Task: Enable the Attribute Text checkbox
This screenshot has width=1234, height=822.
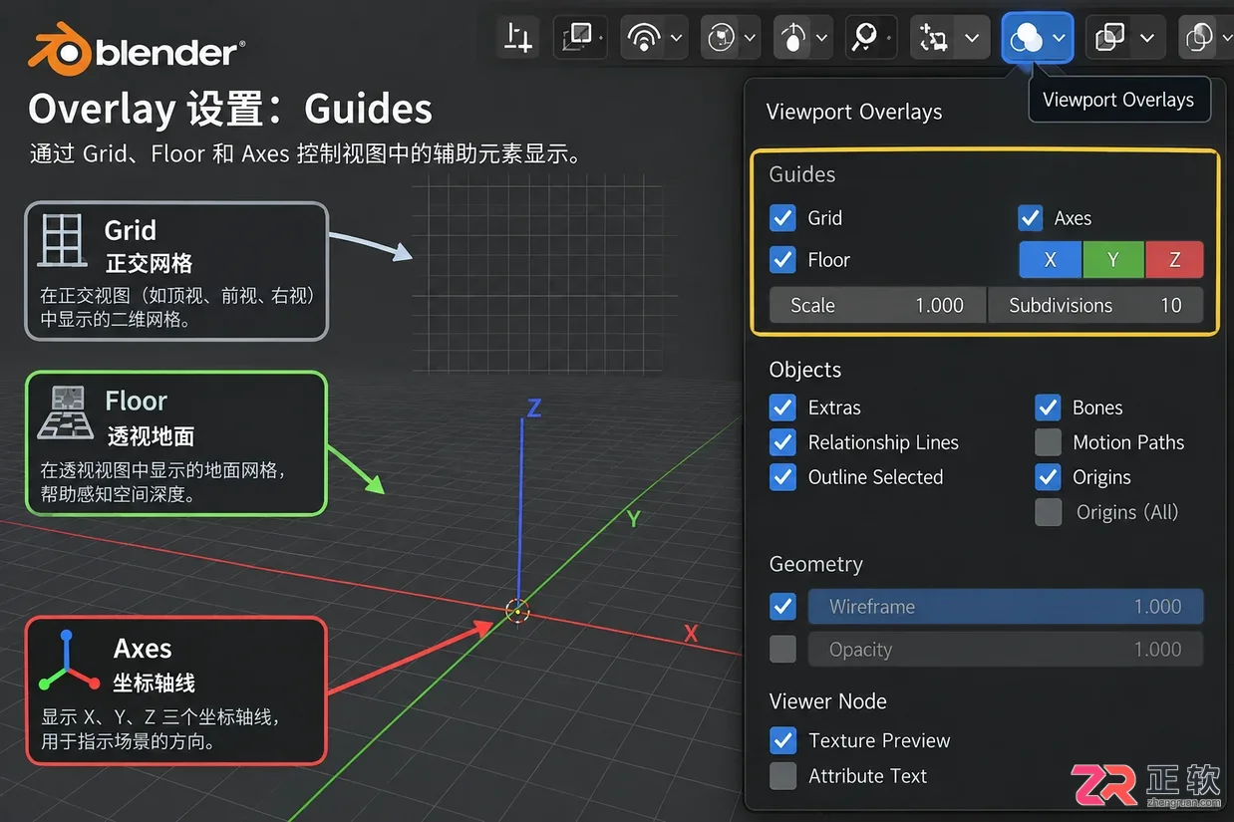Action: pyautogui.click(x=782, y=775)
